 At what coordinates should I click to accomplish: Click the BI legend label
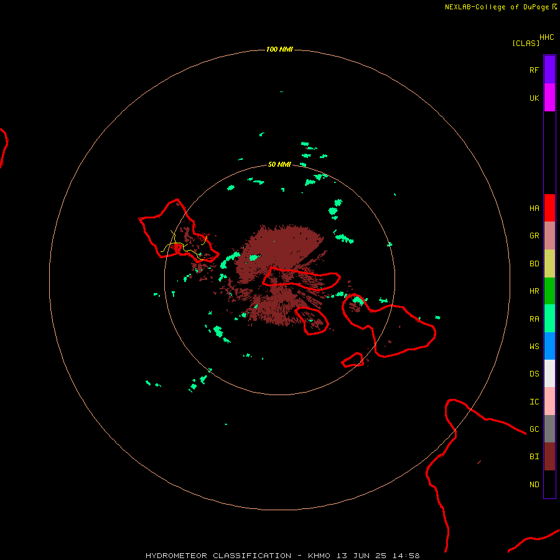point(534,457)
